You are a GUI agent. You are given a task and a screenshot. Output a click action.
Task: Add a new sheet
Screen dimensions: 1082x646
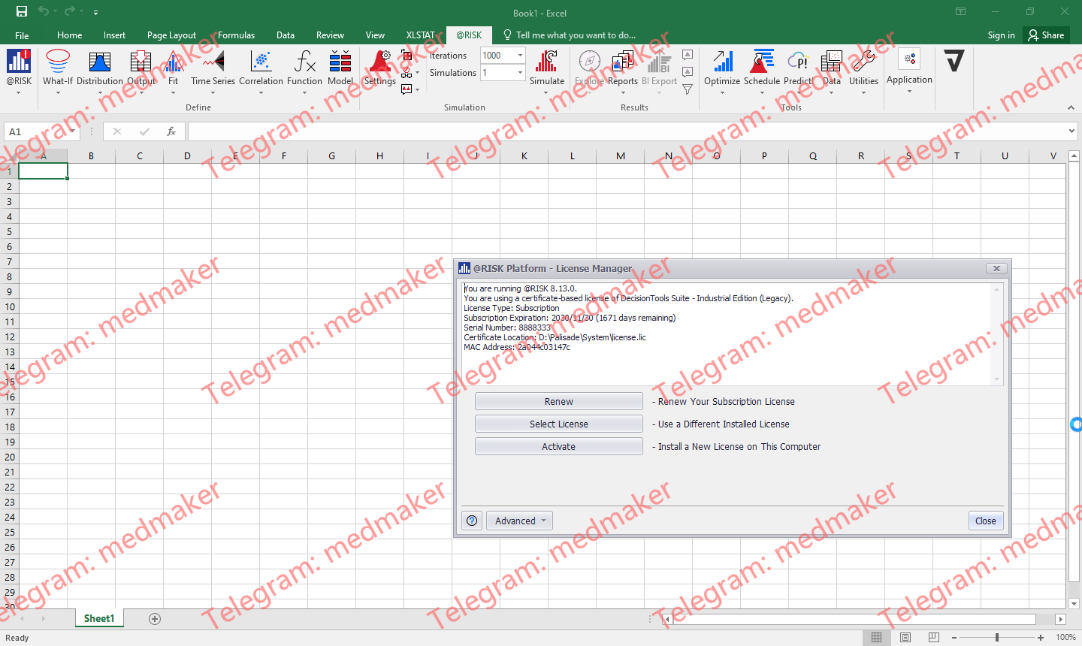click(155, 618)
